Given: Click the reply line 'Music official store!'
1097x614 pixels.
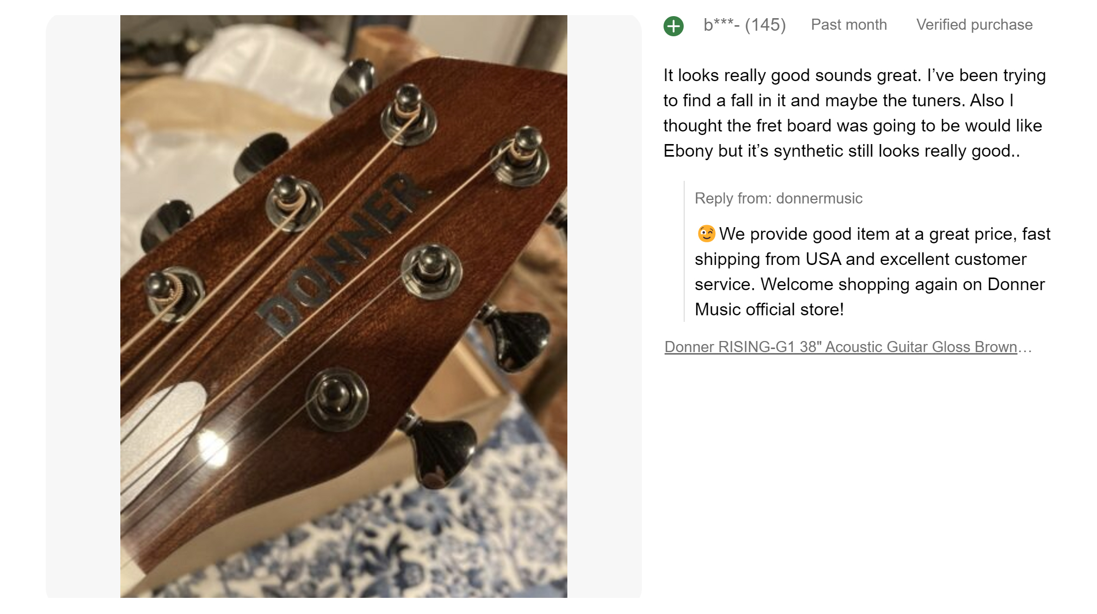Looking at the screenshot, I should tap(769, 309).
